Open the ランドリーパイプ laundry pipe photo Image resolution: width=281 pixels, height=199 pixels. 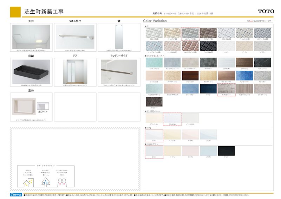[119, 71]
